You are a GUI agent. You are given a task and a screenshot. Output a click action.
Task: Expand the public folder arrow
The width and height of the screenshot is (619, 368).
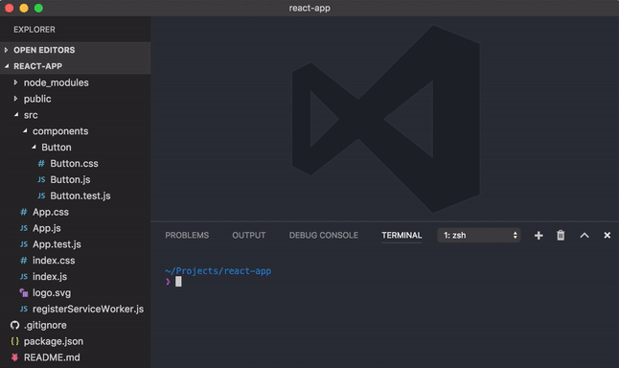click(15, 99)
